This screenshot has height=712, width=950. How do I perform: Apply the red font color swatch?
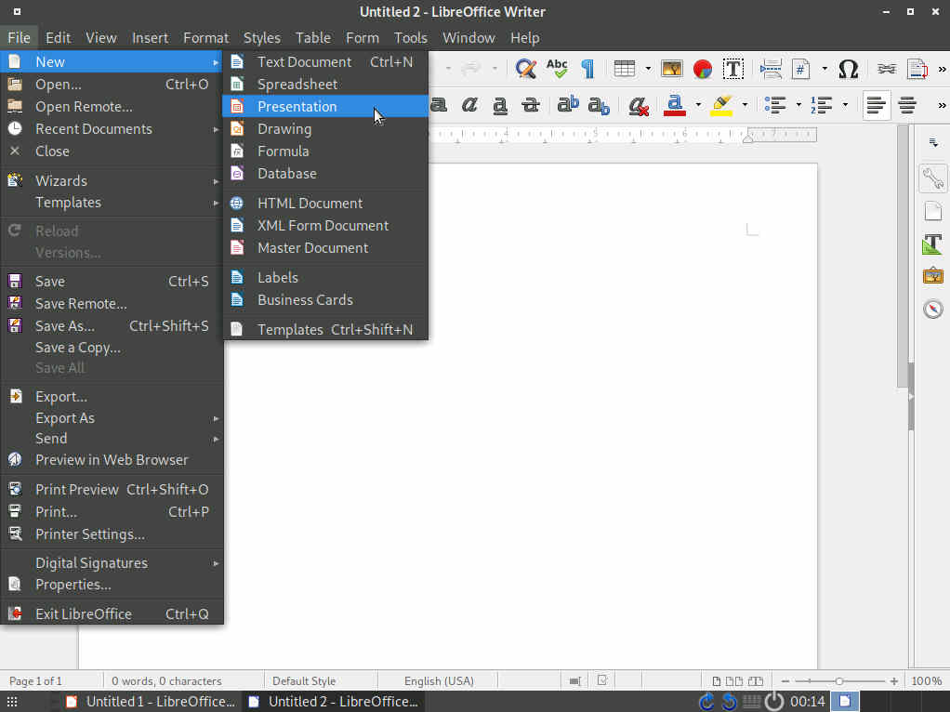(x=675, y=105)
